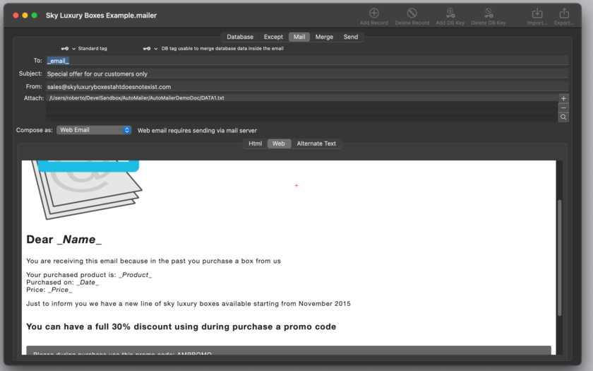
Task: Switch to the Html view tab
Action: (x=255, y=143)
